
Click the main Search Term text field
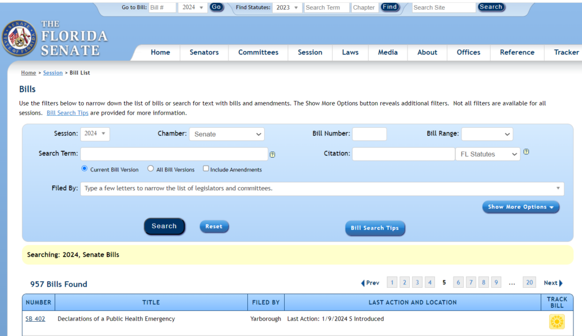pos(174,154)
